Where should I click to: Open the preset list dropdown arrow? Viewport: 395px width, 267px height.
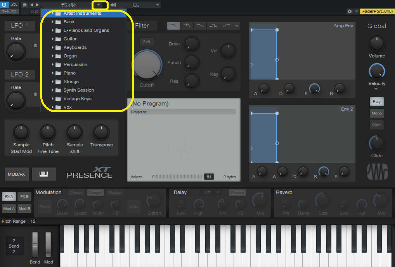click(99, 5)
